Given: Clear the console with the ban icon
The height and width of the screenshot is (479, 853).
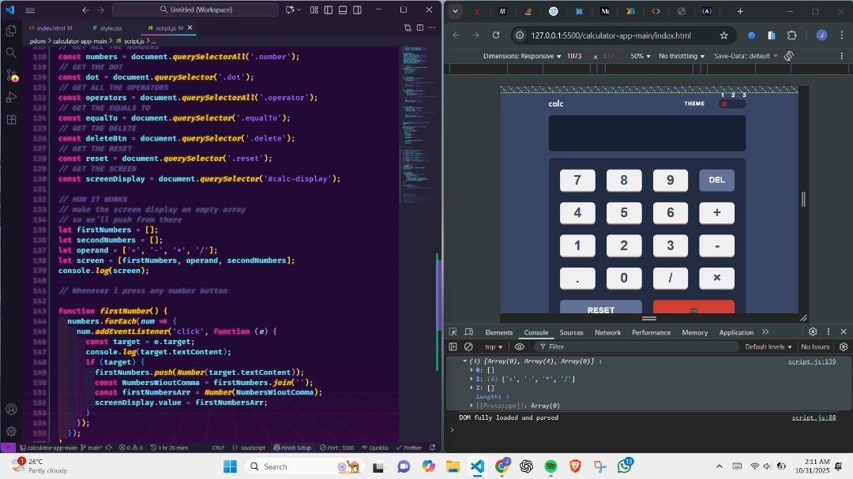Looking at the screenshot, I should (468, 346).
